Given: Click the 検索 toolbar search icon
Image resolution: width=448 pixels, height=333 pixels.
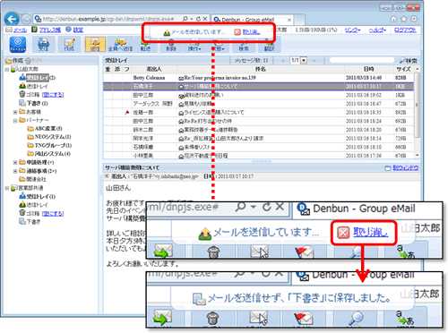Looking at the screenshot, I should pyautogui.click(x=244, y=47).
